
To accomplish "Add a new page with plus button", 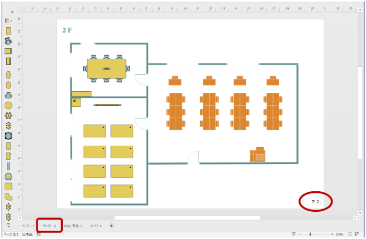I will [x=111, y=225].
